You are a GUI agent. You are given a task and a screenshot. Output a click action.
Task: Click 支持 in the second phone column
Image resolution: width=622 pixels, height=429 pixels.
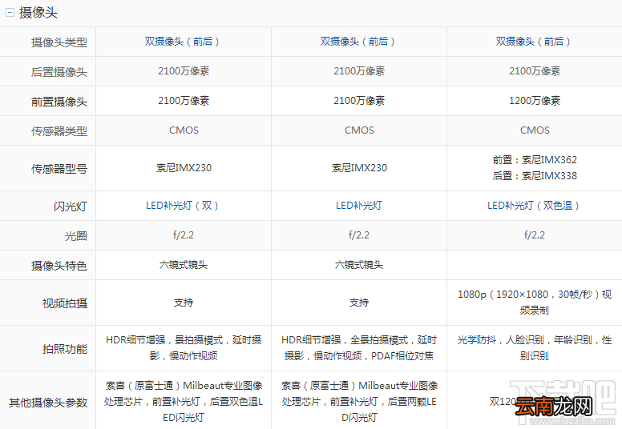click(359, 303)
